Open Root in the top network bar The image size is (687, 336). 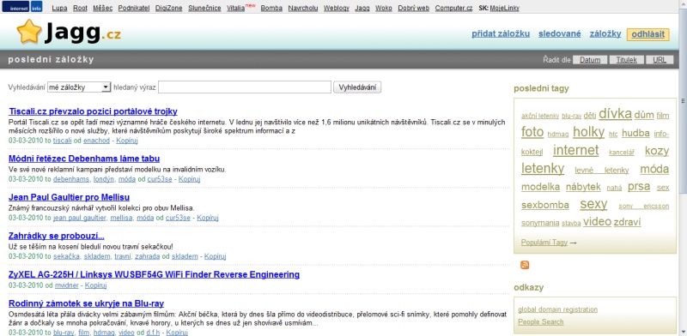coord(80,8)
